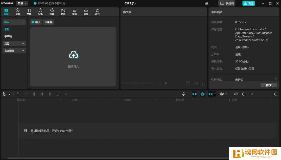Screen dimensions: 281x160
Task: Toggle preview axis icon
Action: pyautogui.click(x=222, y=94)
